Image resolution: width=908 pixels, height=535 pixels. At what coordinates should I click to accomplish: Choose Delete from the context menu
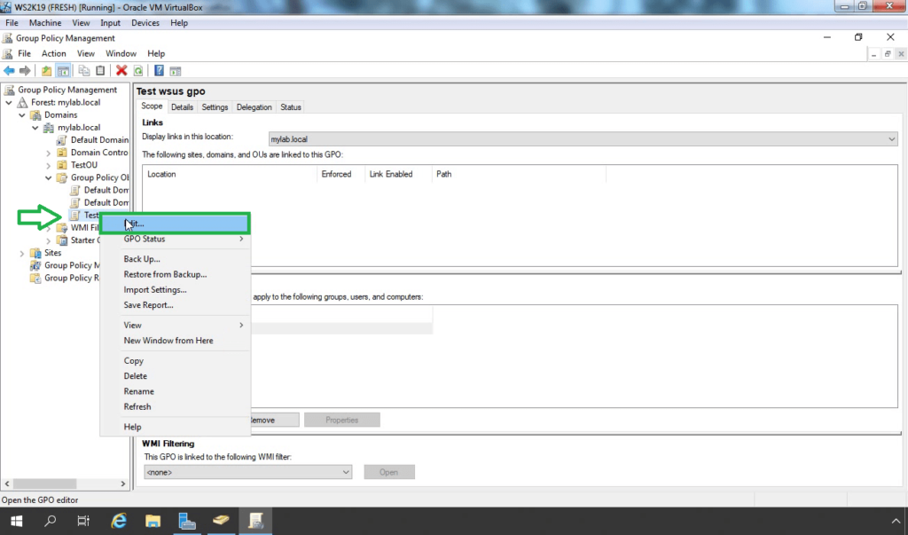click(175, 376)
